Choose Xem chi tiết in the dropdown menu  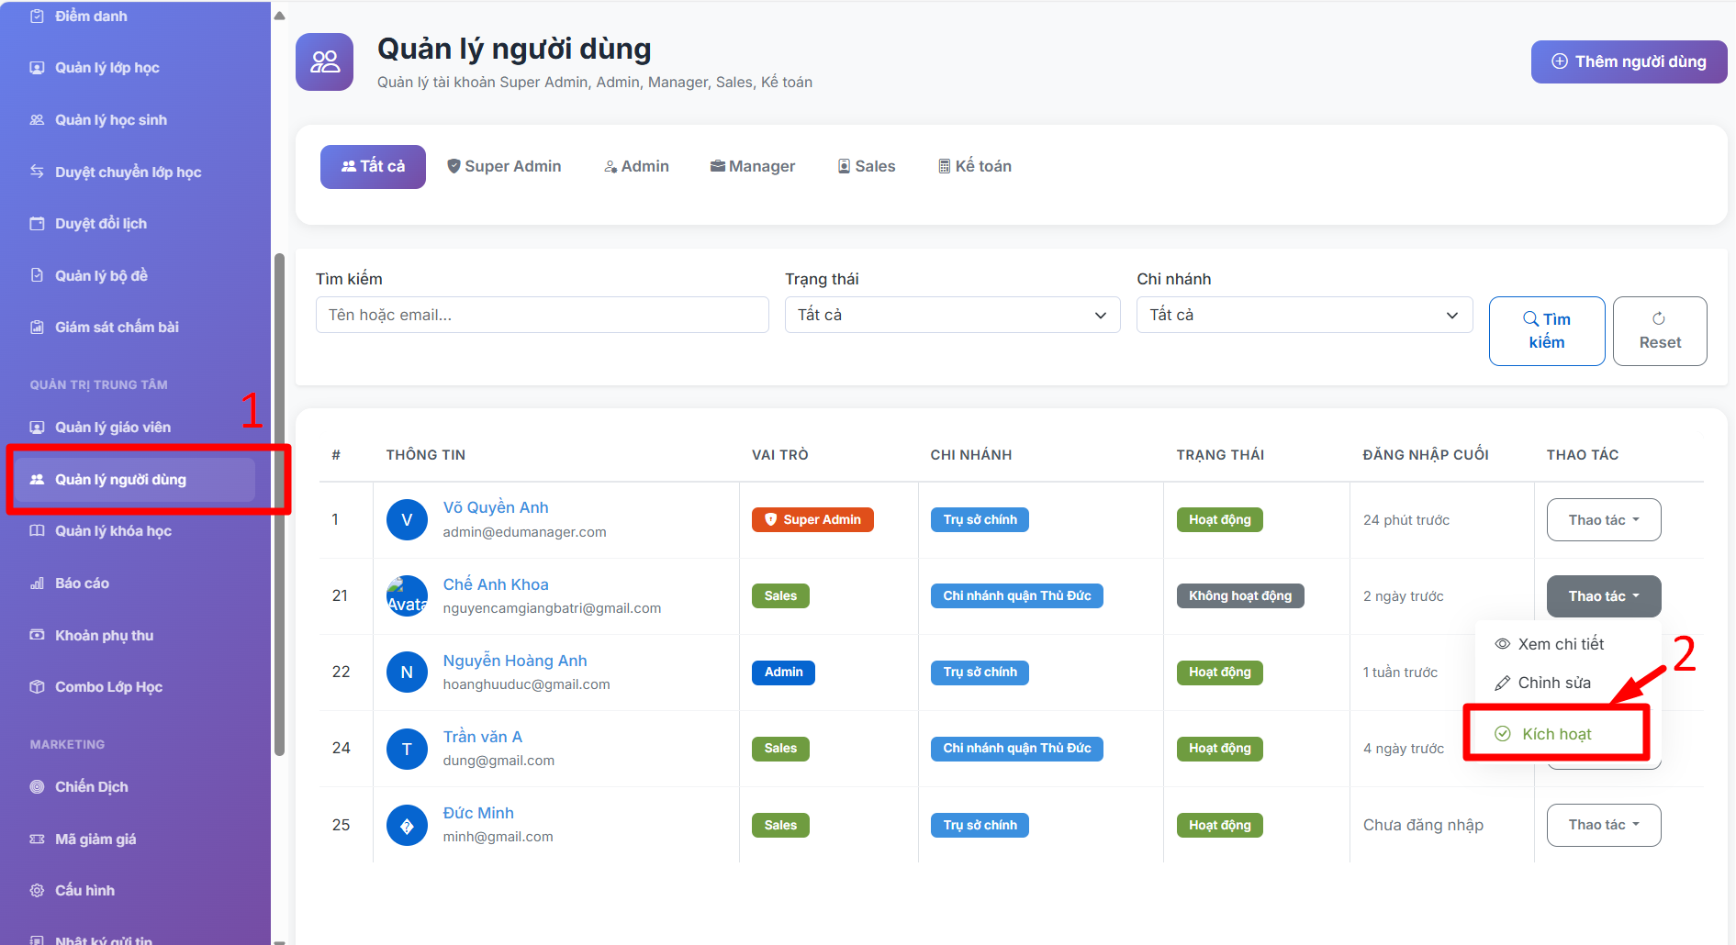[x=1560, y=644]
